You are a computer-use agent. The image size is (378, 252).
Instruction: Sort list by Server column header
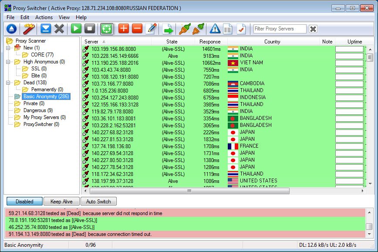(116, 42)
